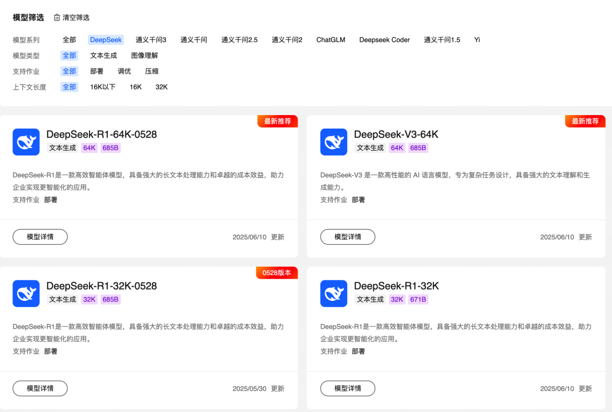Select 全部 in the 模型类型 row

point(69,56)
